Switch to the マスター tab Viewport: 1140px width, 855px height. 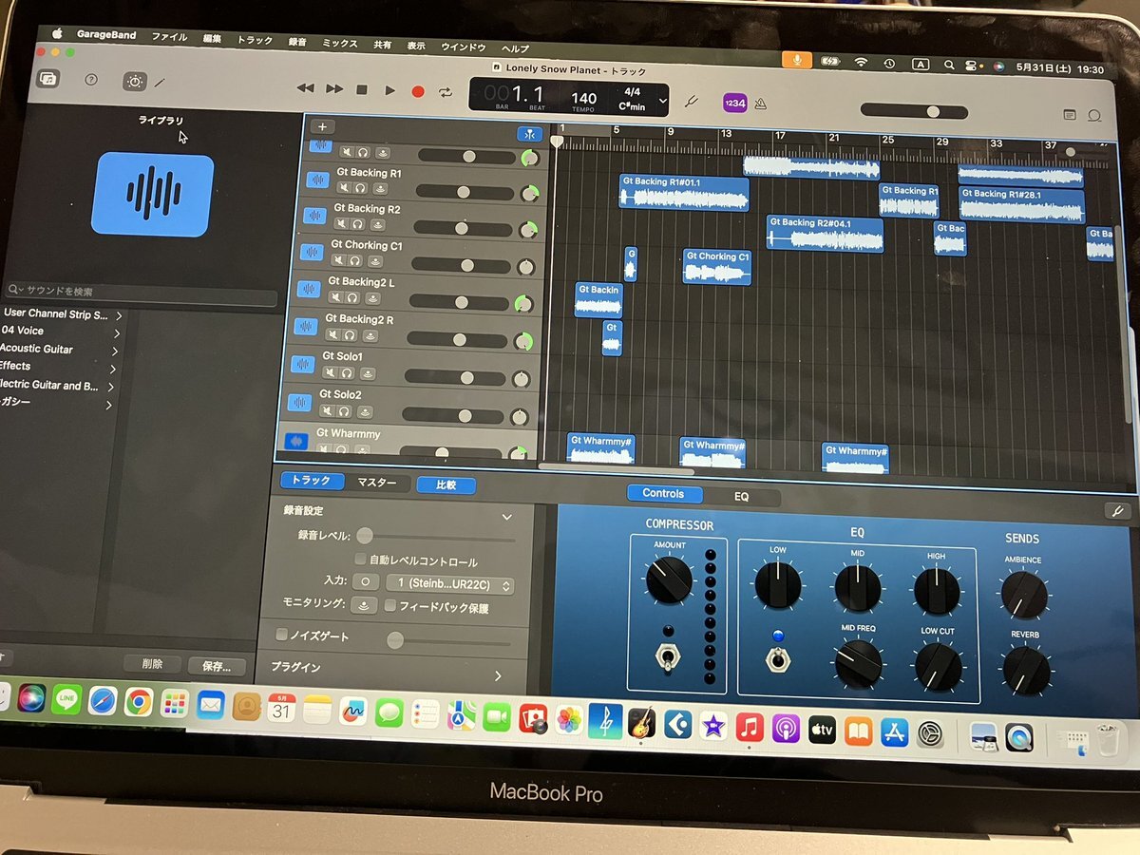(376, 483)
